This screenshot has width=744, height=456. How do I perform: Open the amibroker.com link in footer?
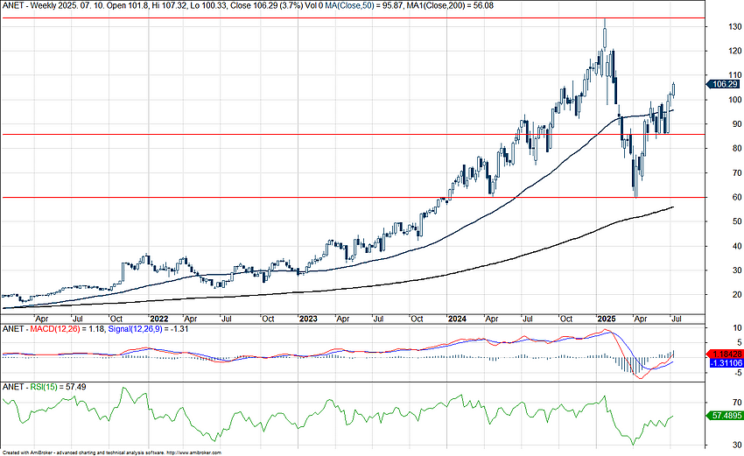coord(193,453)
